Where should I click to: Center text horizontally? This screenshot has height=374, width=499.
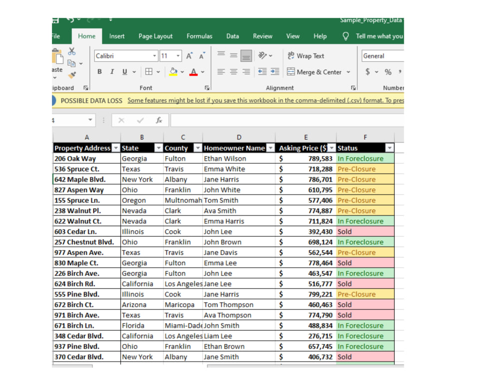point(234,72)
